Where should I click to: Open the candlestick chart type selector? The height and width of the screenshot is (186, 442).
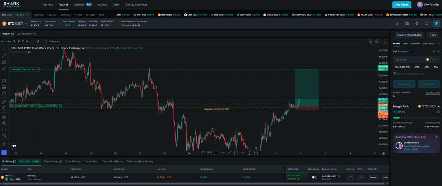[38, 41]
